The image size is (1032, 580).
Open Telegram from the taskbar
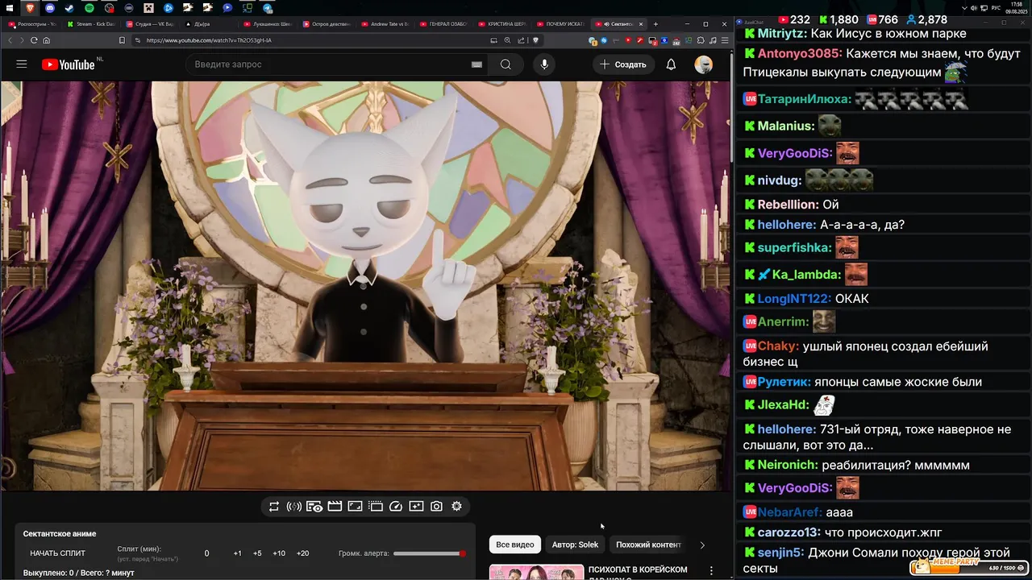click(268, 8)
